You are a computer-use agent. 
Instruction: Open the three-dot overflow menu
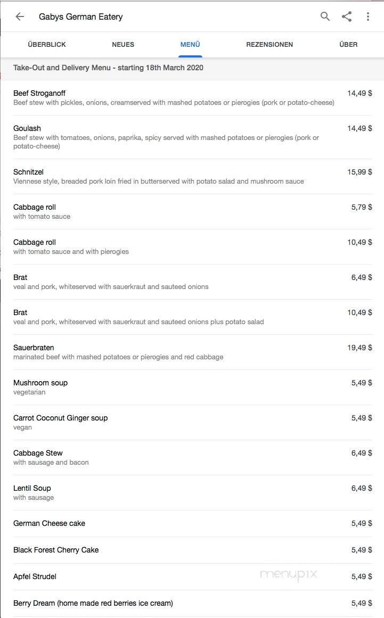click(x=368, y=17)
